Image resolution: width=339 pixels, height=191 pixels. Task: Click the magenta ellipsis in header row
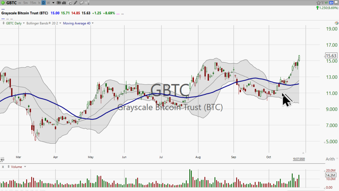pyautogui.click(x=118, y=13)
